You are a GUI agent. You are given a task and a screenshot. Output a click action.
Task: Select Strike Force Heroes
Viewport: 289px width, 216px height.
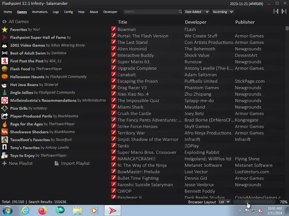[x=198, y=126]
